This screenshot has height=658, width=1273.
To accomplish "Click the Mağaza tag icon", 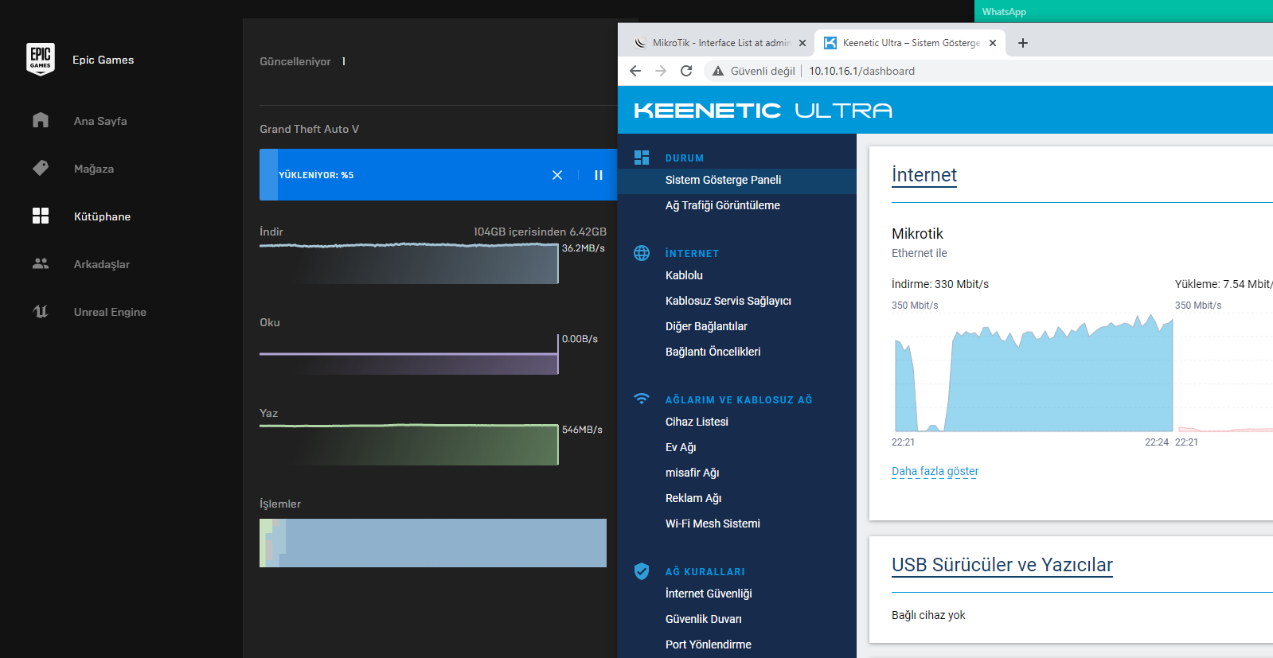I will (41, 168).
